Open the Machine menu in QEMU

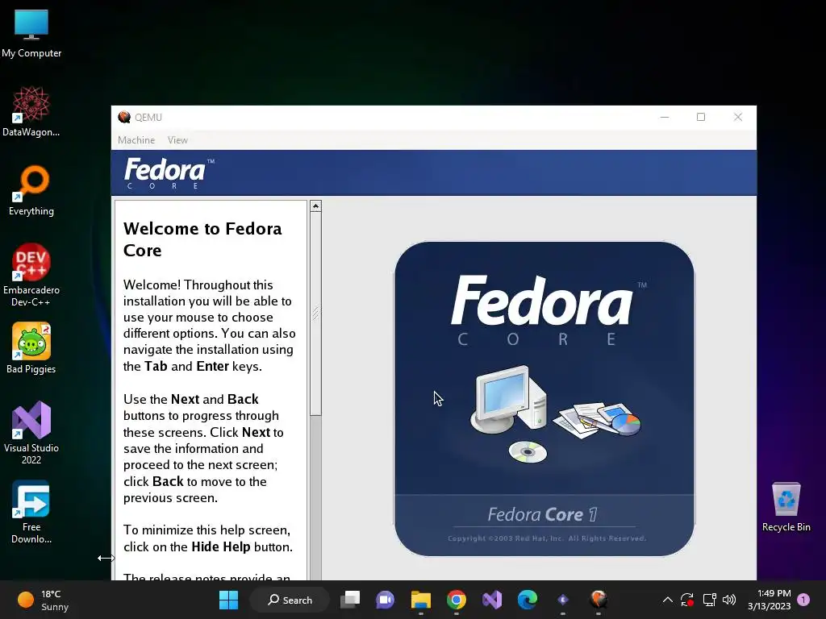136,140
